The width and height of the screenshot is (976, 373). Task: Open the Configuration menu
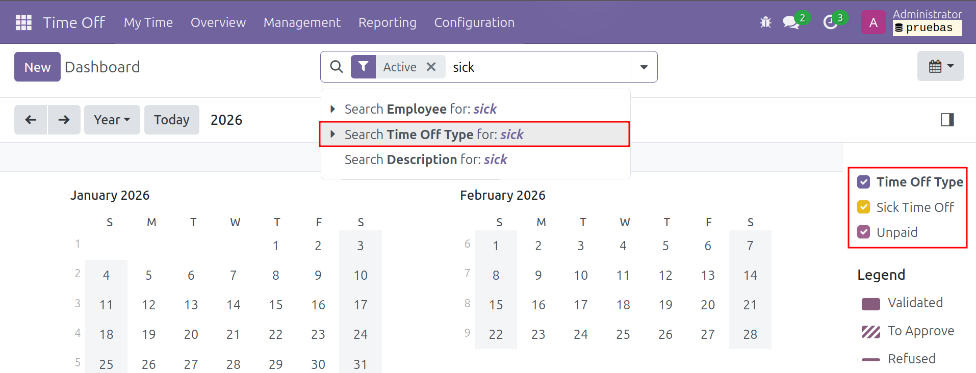click(x=474, y=22)
